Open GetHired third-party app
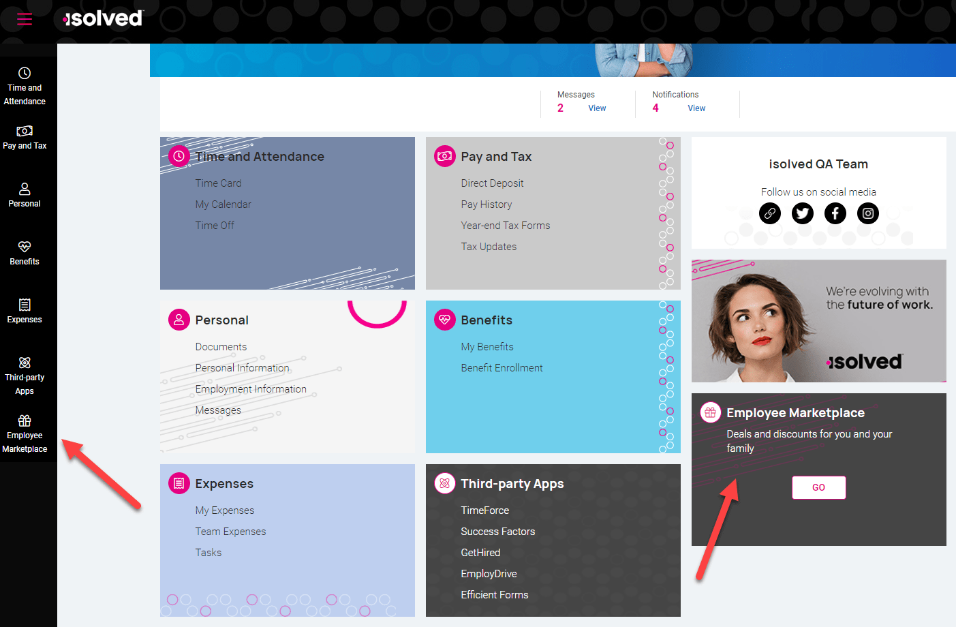 (480, 553)
